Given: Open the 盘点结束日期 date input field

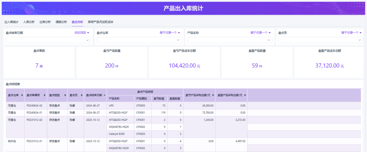Looking at the screenshot, I should [x=48, y=40].
